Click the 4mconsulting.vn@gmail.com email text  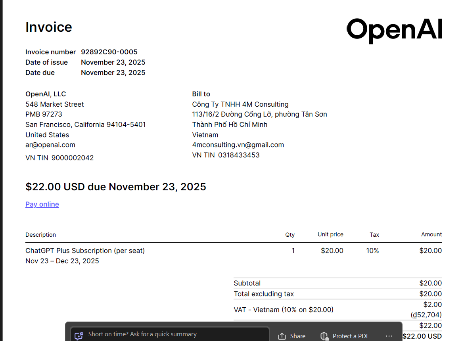coord(238,145)
